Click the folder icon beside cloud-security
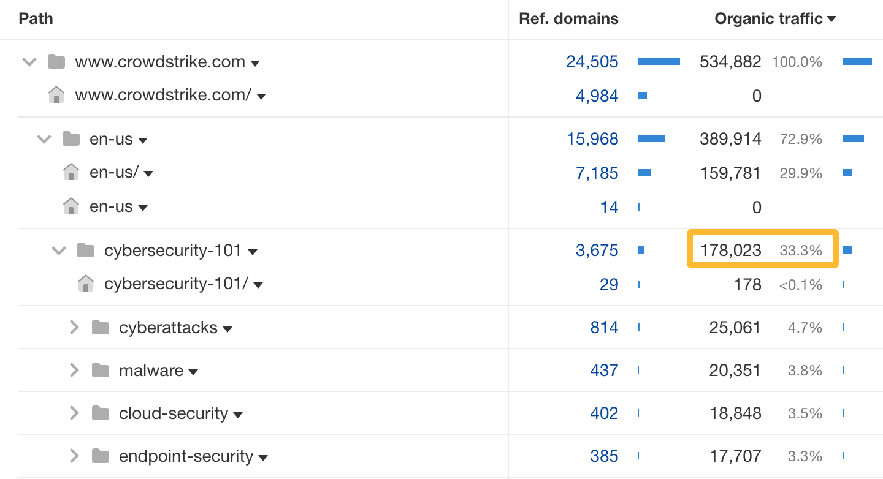Viewport: 883px width, 479px height. (x=100, y=413)
